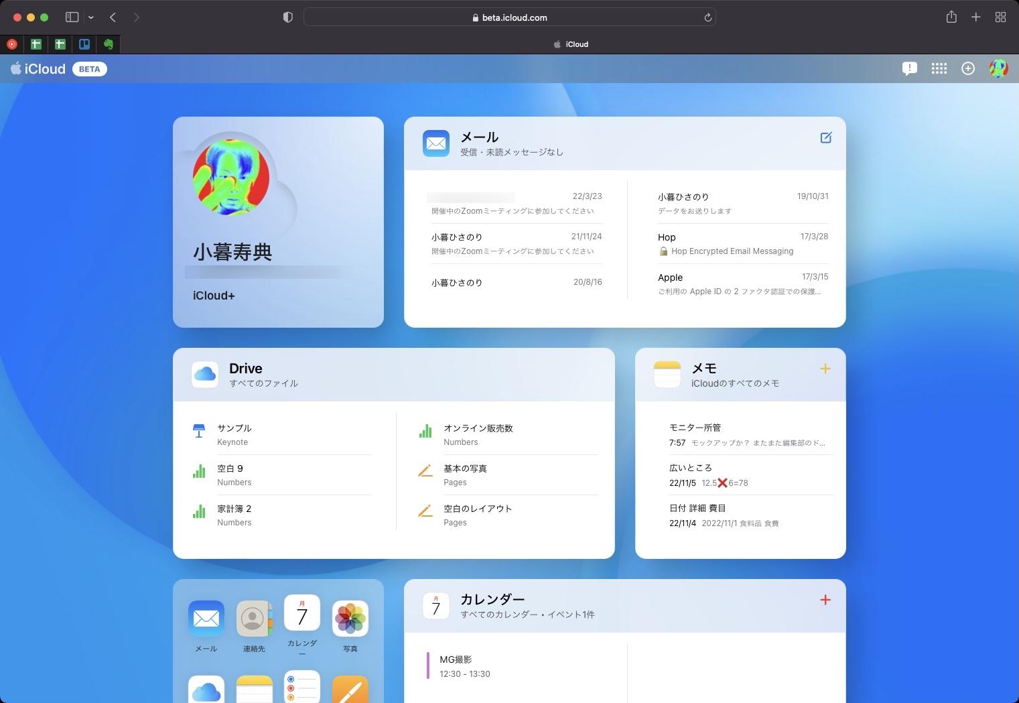Viewport: 1019px width, 703px height.
Task: Switch to the red pinned tab
Action: [12, 44]
